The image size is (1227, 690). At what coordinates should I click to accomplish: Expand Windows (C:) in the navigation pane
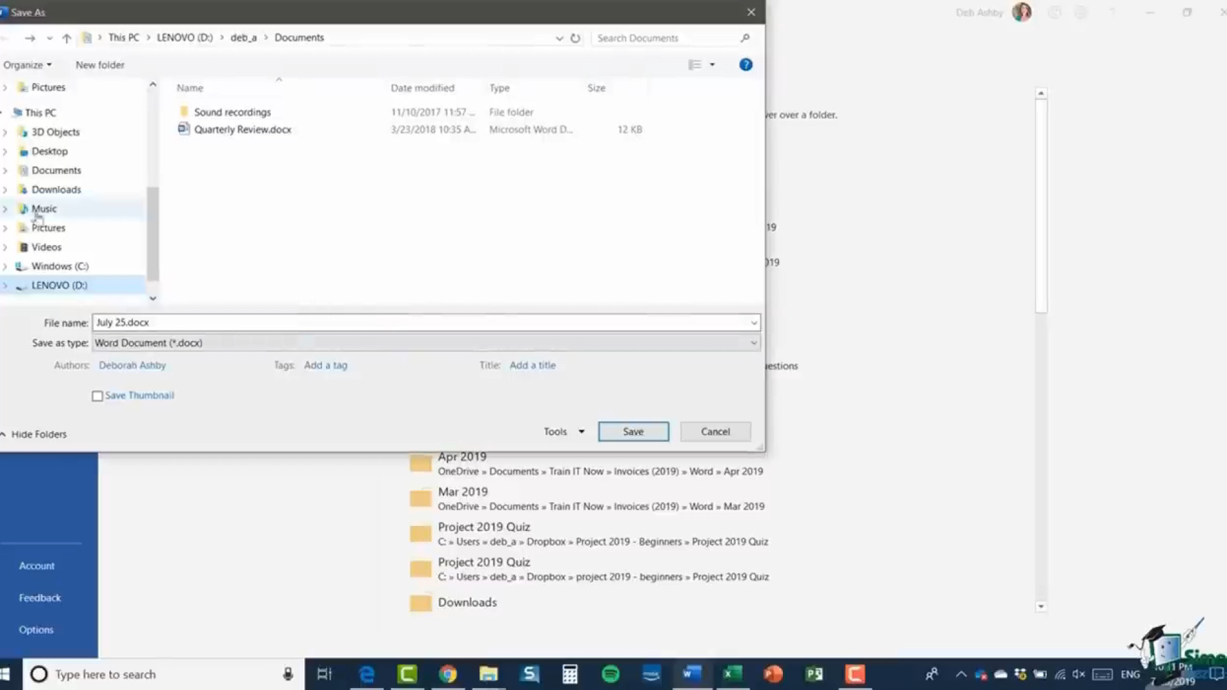tap(5, 266)
